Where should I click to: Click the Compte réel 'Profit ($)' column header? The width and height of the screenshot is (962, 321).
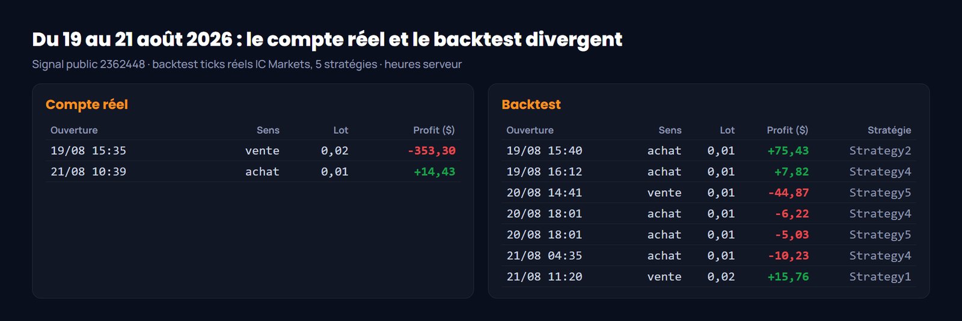pos(434,130)
